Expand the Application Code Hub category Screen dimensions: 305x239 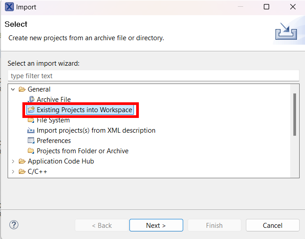point(13,161)
